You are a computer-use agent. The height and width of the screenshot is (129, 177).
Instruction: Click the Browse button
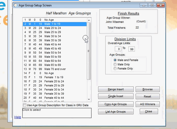coord(148,89)
